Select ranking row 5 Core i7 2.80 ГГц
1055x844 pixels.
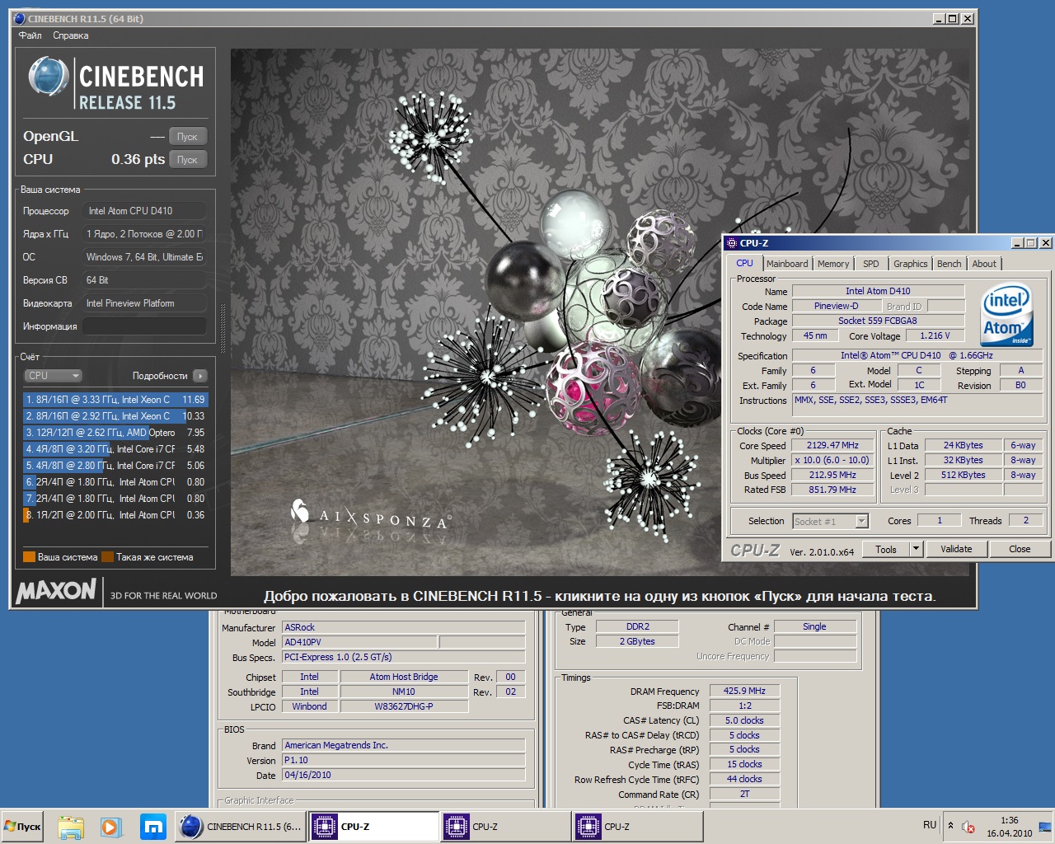115,466
